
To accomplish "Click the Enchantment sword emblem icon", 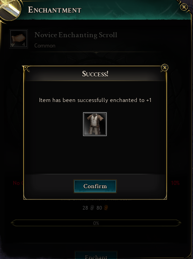I will click(x=9, y=9).
